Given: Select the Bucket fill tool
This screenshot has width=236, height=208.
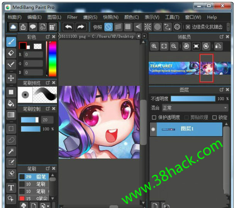Looking at the screenshot, I should click(11, 103).
